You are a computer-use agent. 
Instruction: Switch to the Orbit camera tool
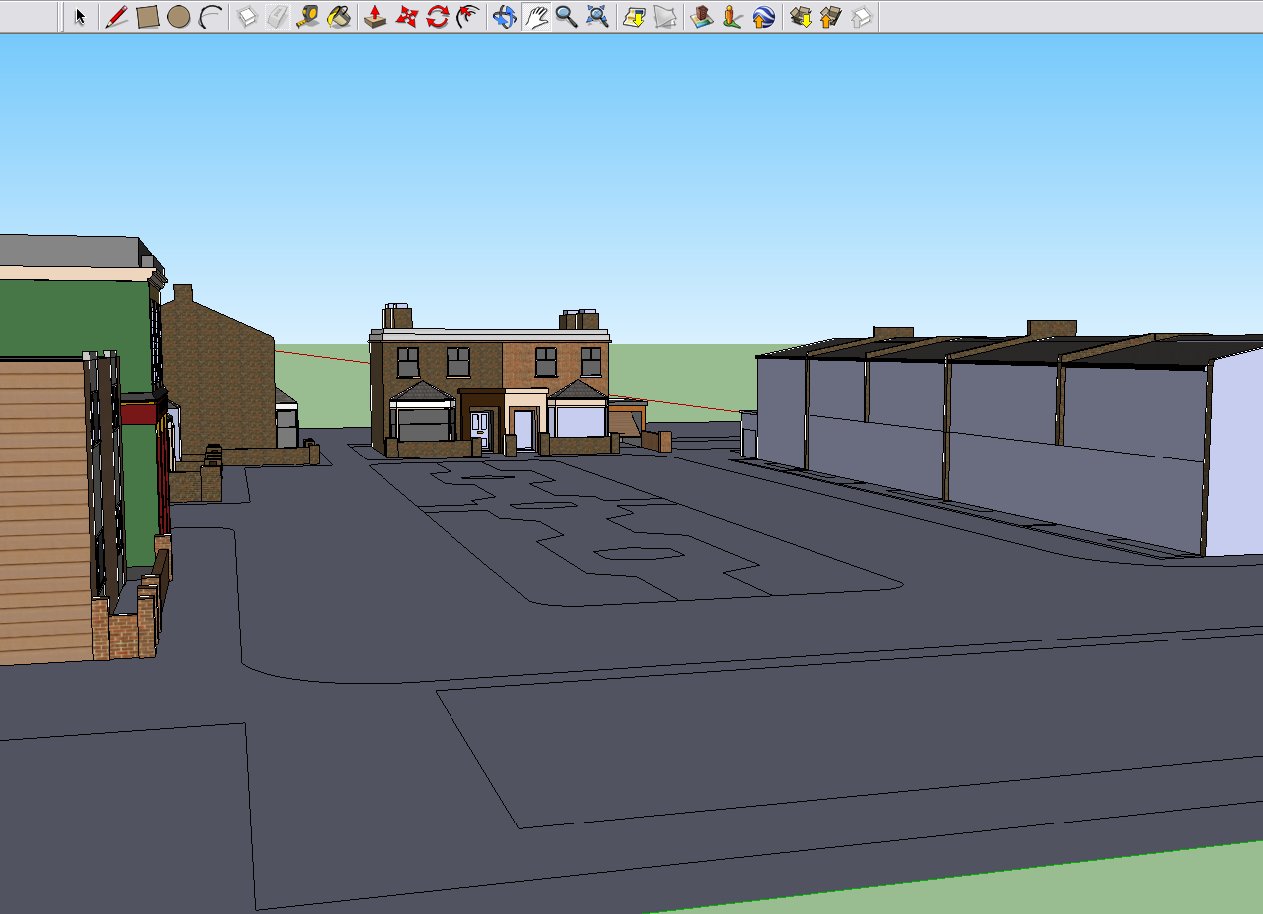[505, 17]
